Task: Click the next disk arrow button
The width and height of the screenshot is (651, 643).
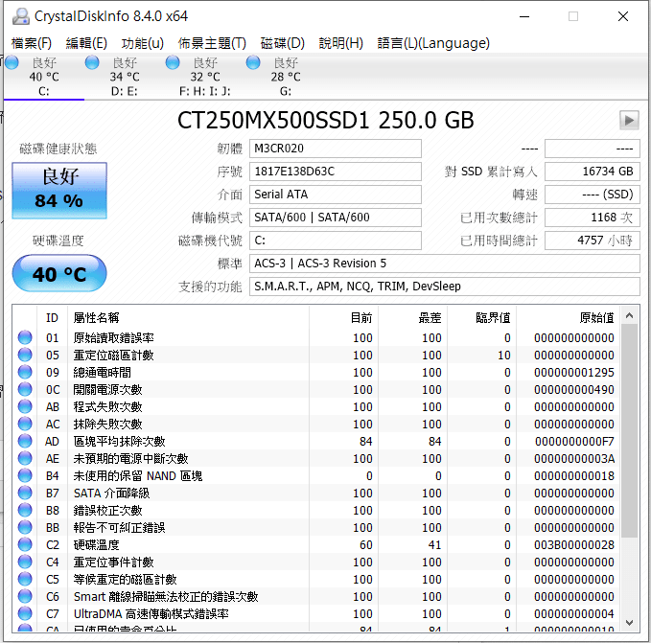Action: coord(629,120)
